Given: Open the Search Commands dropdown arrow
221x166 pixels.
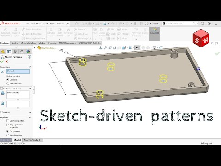Looking at the screenshot, I should 197,24.
